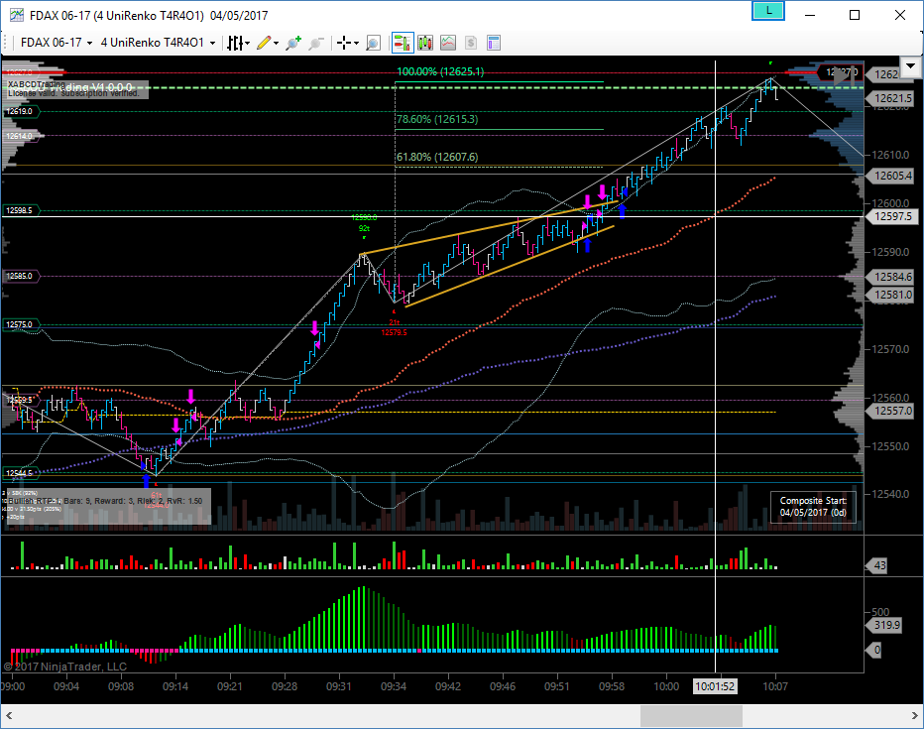
Task: Click the 12621.5 price marker
Action: (890, 98)
